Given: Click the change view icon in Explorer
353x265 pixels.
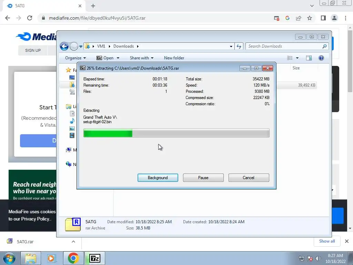Looking at the screenshot, I should (x=290, y=58).
